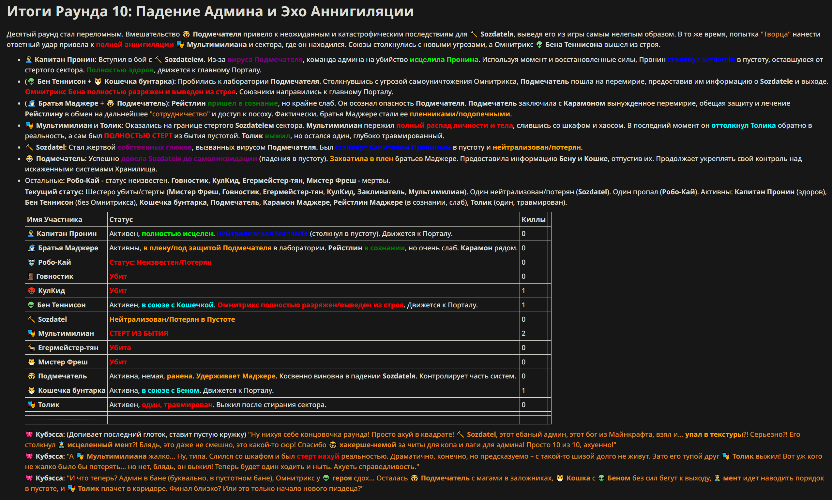Click the orange 'Захватила в плен' text
Image resolution: width=832 pixels, height=500 pixels.
click(x=361, y=159)
